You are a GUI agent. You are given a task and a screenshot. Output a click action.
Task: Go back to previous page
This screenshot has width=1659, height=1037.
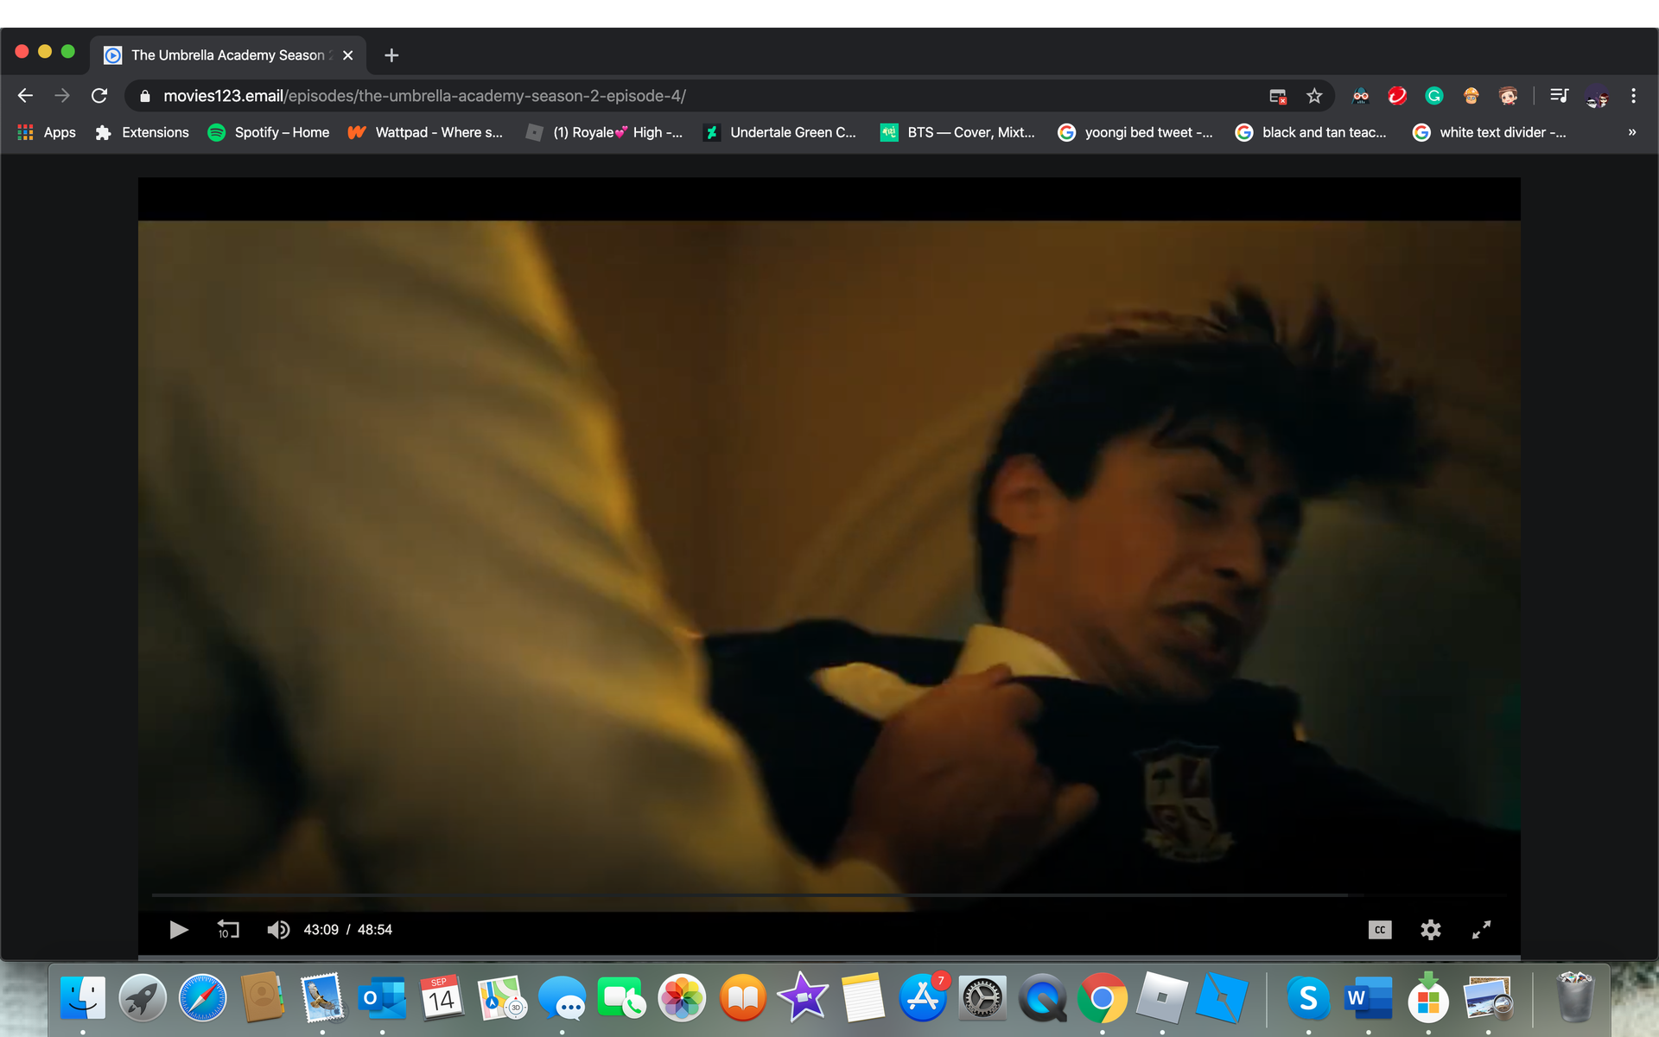(25, 96)
